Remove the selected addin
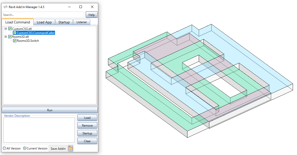 pos(87,125)
